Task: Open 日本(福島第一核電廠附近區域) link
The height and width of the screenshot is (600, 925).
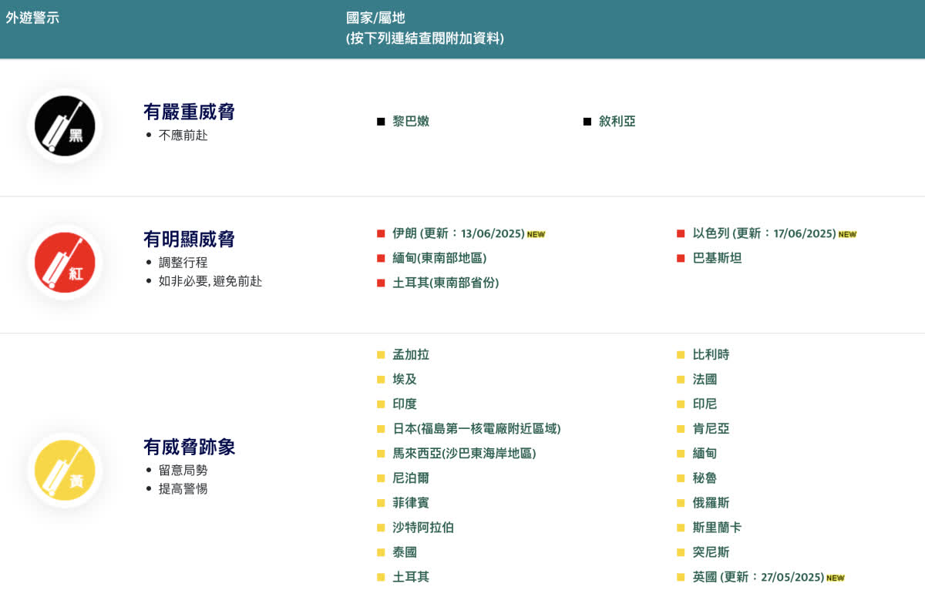Action: coord(476,429)
